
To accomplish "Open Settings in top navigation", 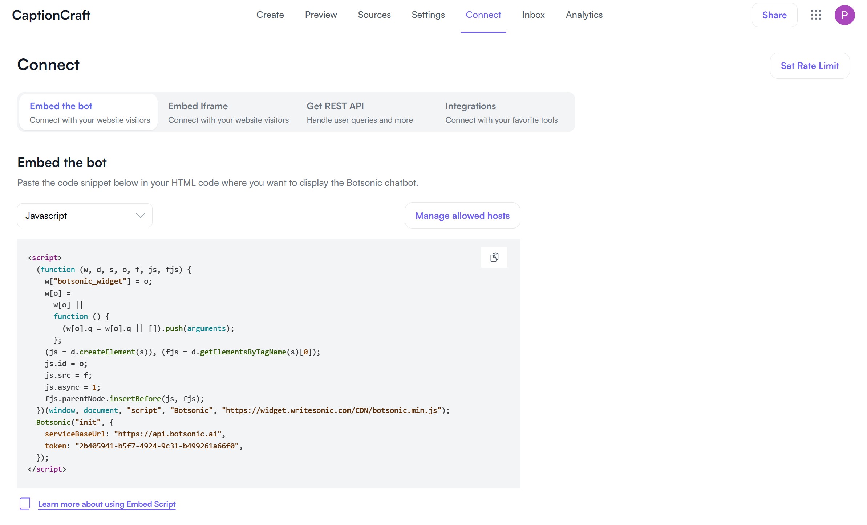I will click(x=428, y=15).
